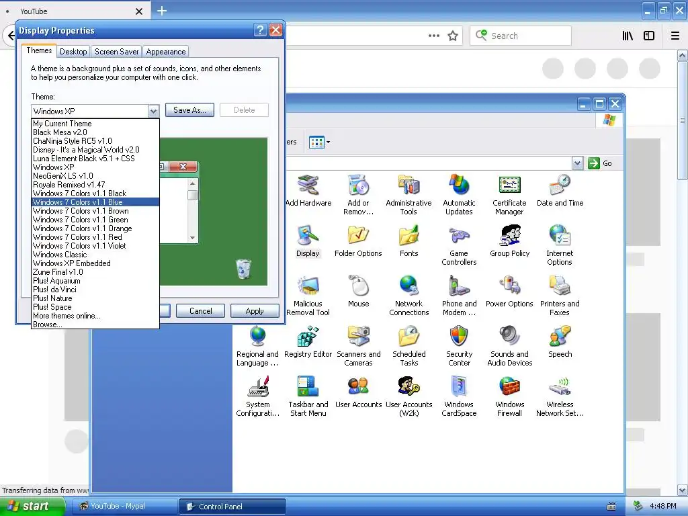Screen dimensions: 688x516
Task: Pick Zune Final v1.0 theme
Action: (95, 272)
